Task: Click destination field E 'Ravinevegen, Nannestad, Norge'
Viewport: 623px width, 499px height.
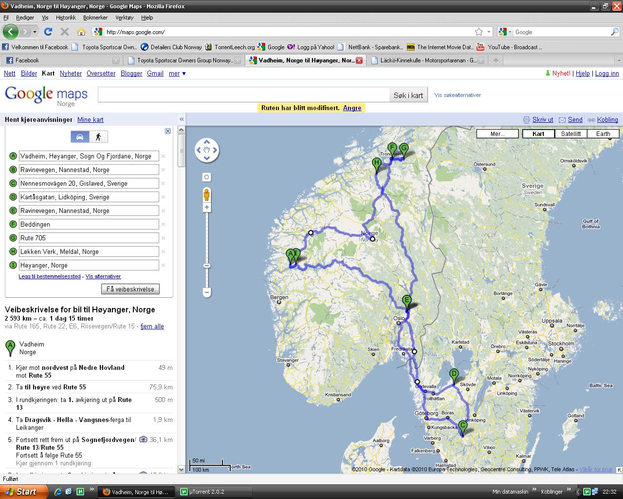Action: coord(89,211)
